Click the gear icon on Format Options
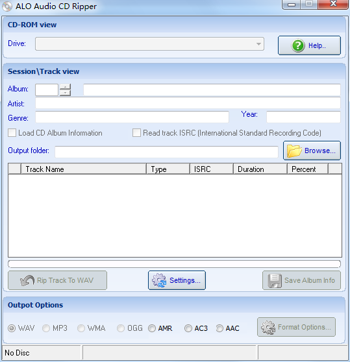The width and height of the screenshot is (350, 362). pyautogui.click(x=268, y=328)
